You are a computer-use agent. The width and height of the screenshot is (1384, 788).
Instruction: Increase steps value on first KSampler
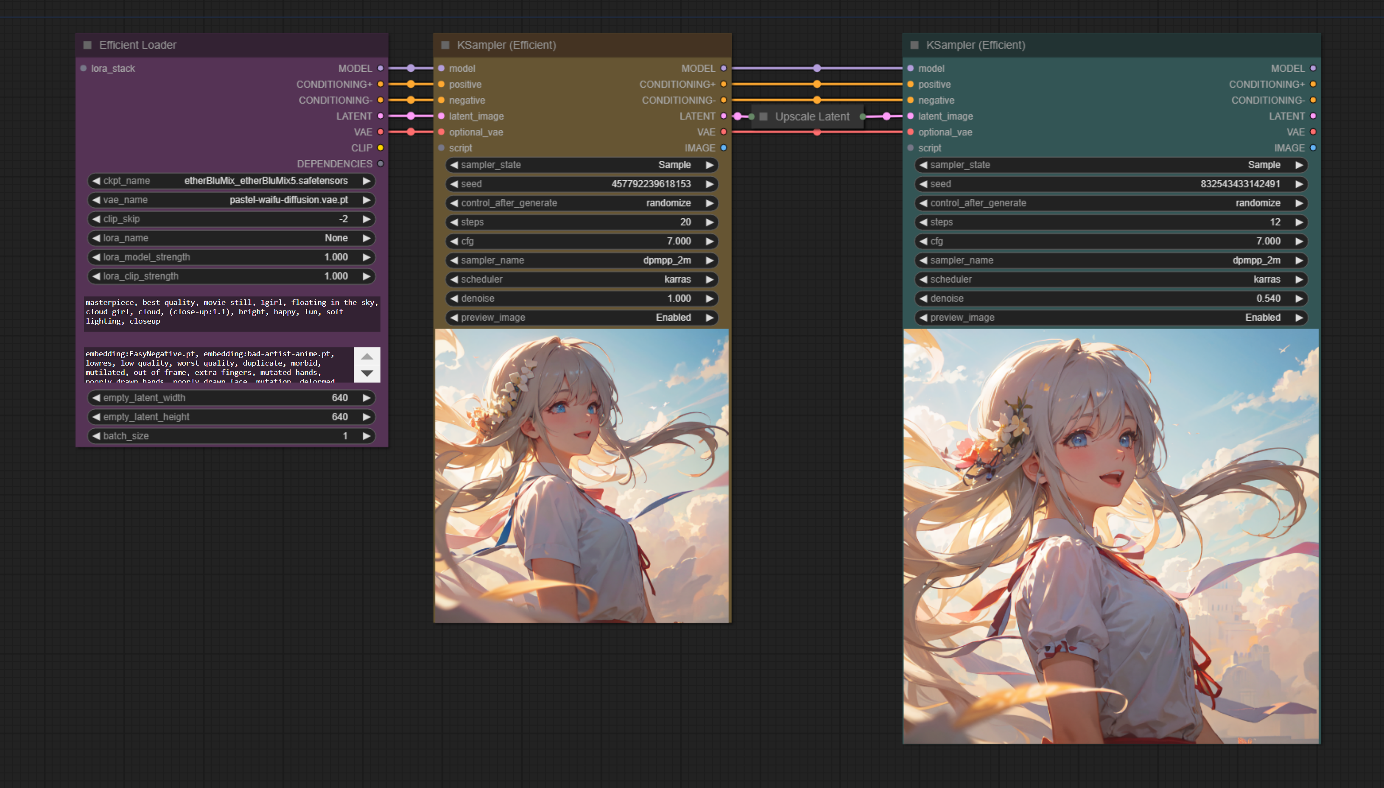(710, 222)
